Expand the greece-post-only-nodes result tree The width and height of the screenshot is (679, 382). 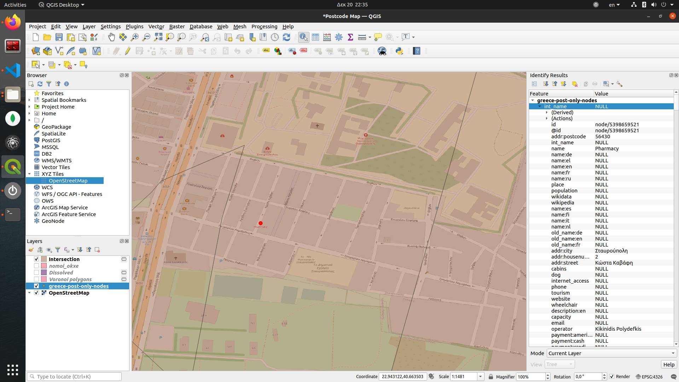532,100
